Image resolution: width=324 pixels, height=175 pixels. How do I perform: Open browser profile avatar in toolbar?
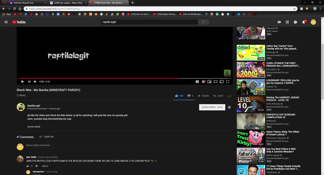[315, 9]
